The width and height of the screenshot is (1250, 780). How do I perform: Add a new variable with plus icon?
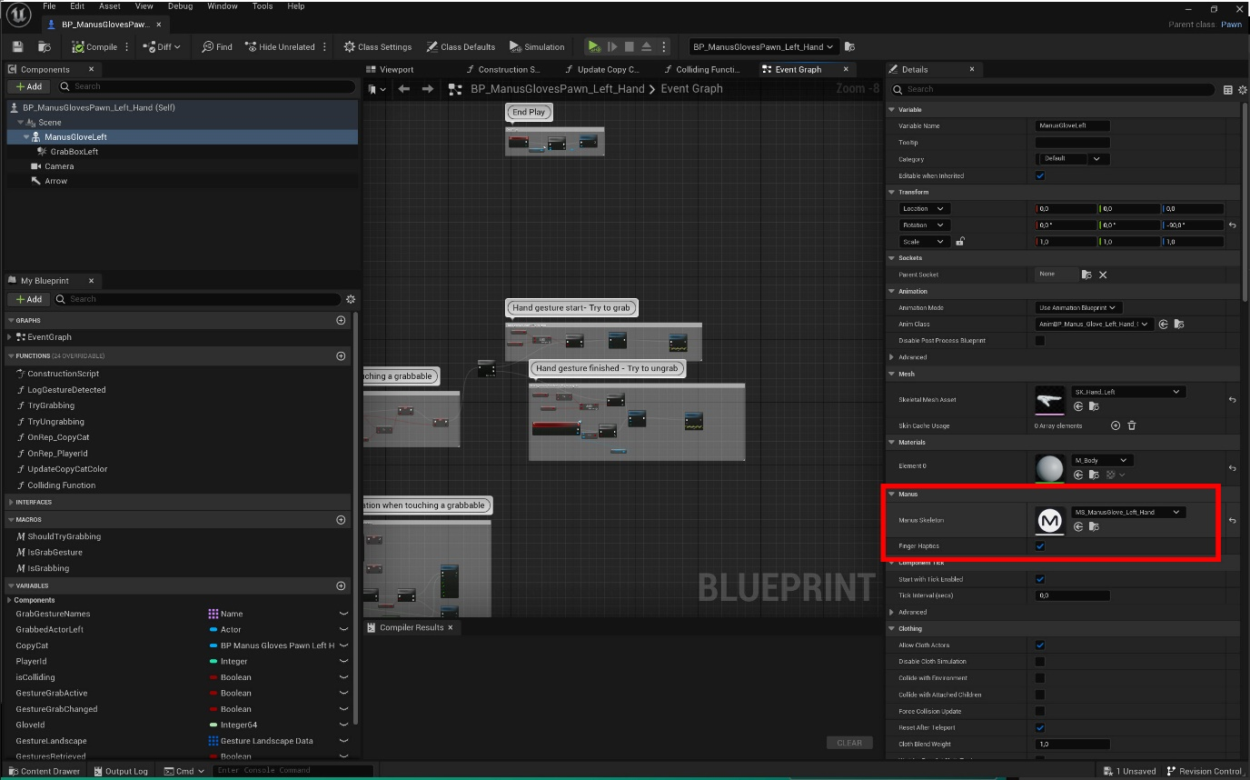341,586
